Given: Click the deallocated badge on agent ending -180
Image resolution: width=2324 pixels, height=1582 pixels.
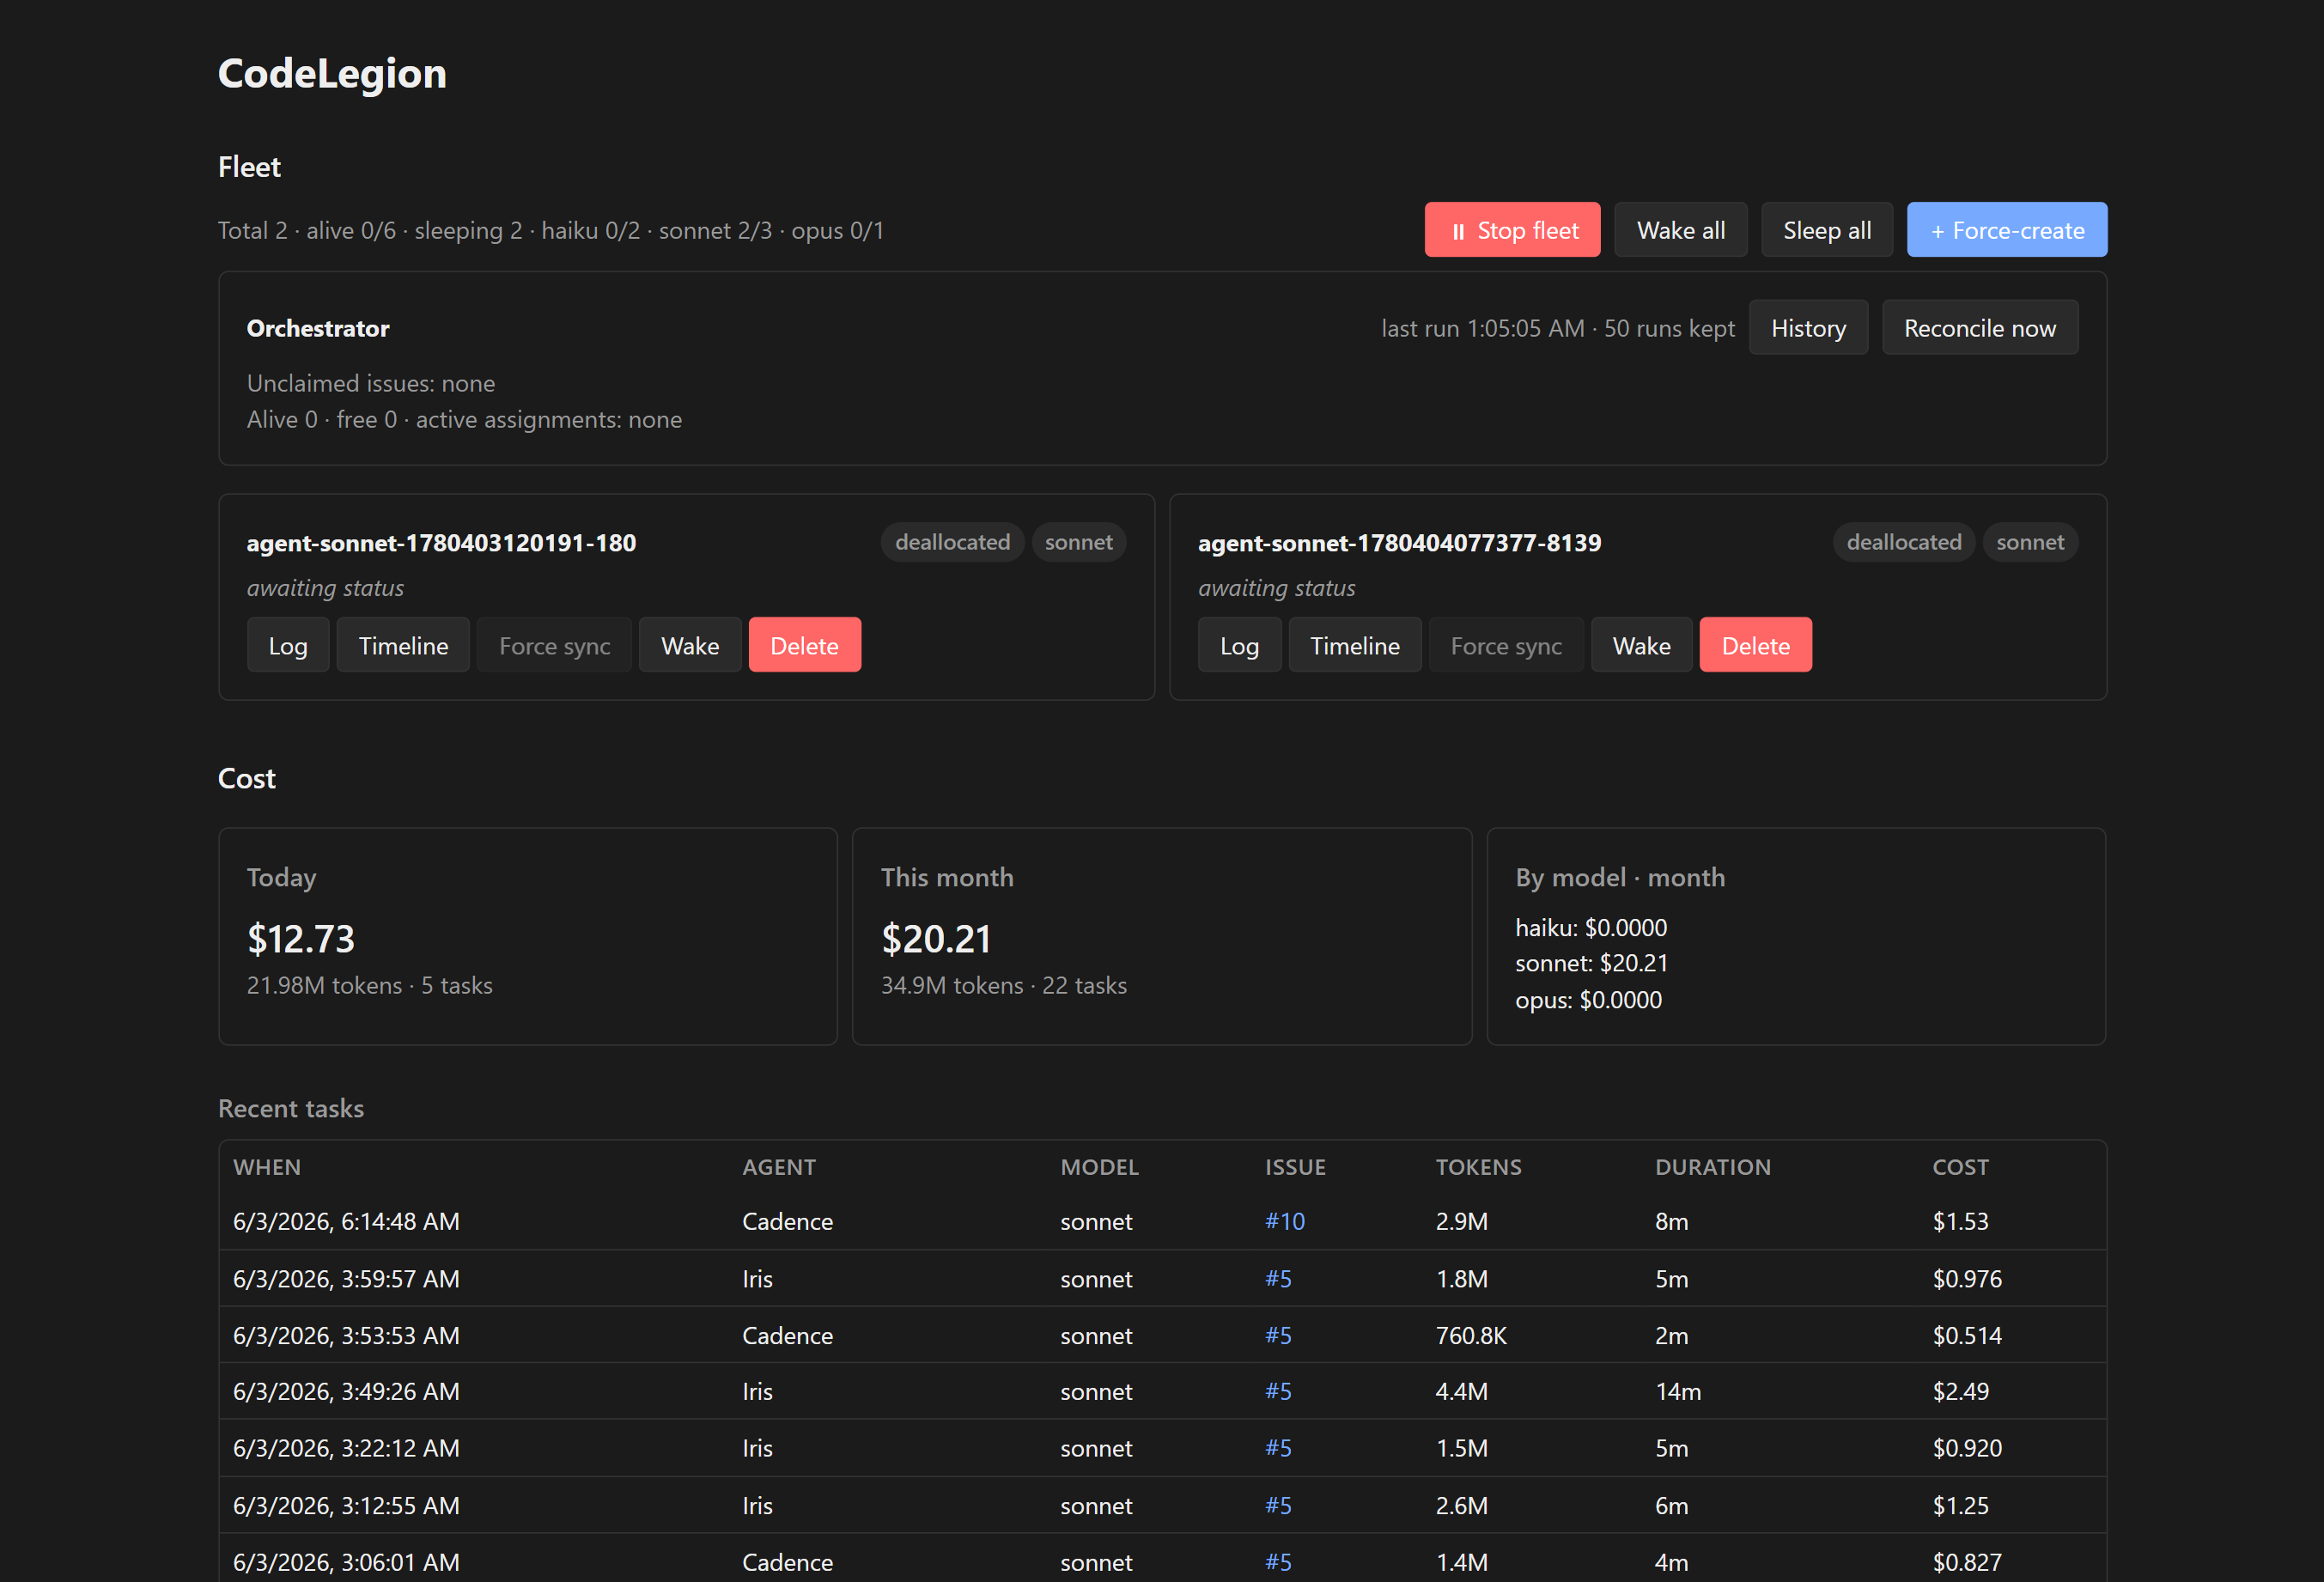Looking at the screenshot, I should point(952,542).
